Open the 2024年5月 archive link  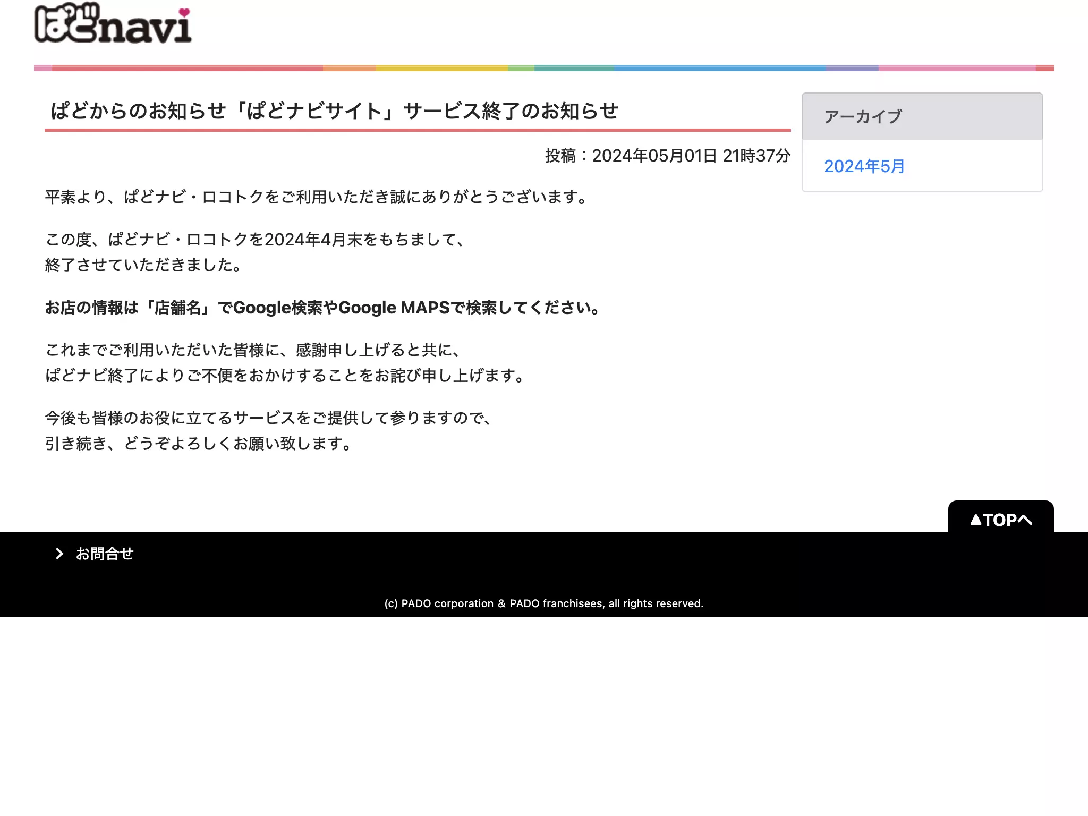pos(864,166)
